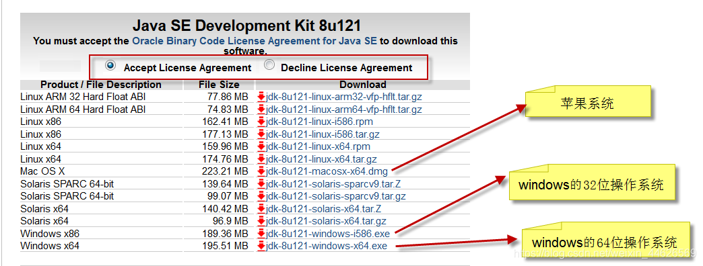Click download arrow icon for solaris-sparcv9.tar.Z
Image resolution: width=703 pixels, height=266 pixels.
[261, 184]
